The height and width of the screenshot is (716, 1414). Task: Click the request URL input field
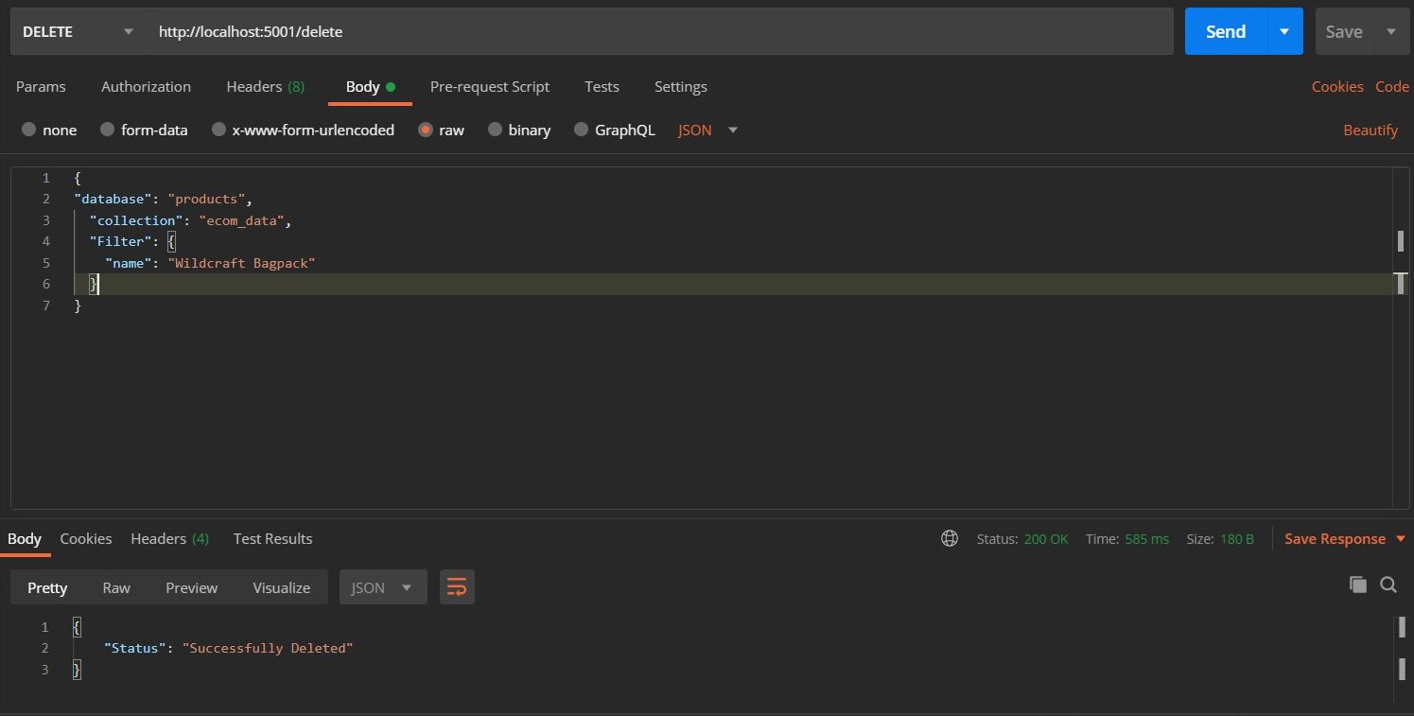coord(659,31)
